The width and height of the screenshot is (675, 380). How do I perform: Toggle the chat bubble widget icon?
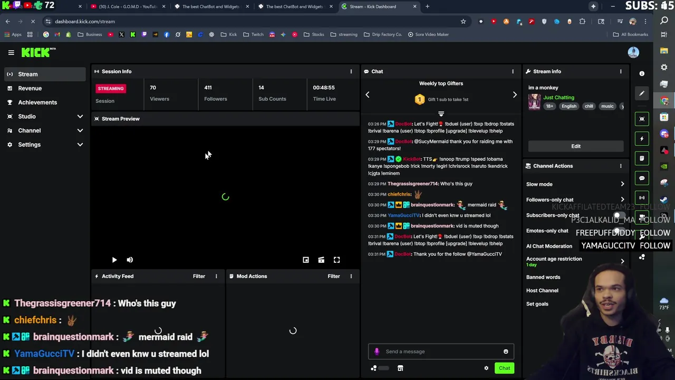pyautogui.click(x=642, y=178)
